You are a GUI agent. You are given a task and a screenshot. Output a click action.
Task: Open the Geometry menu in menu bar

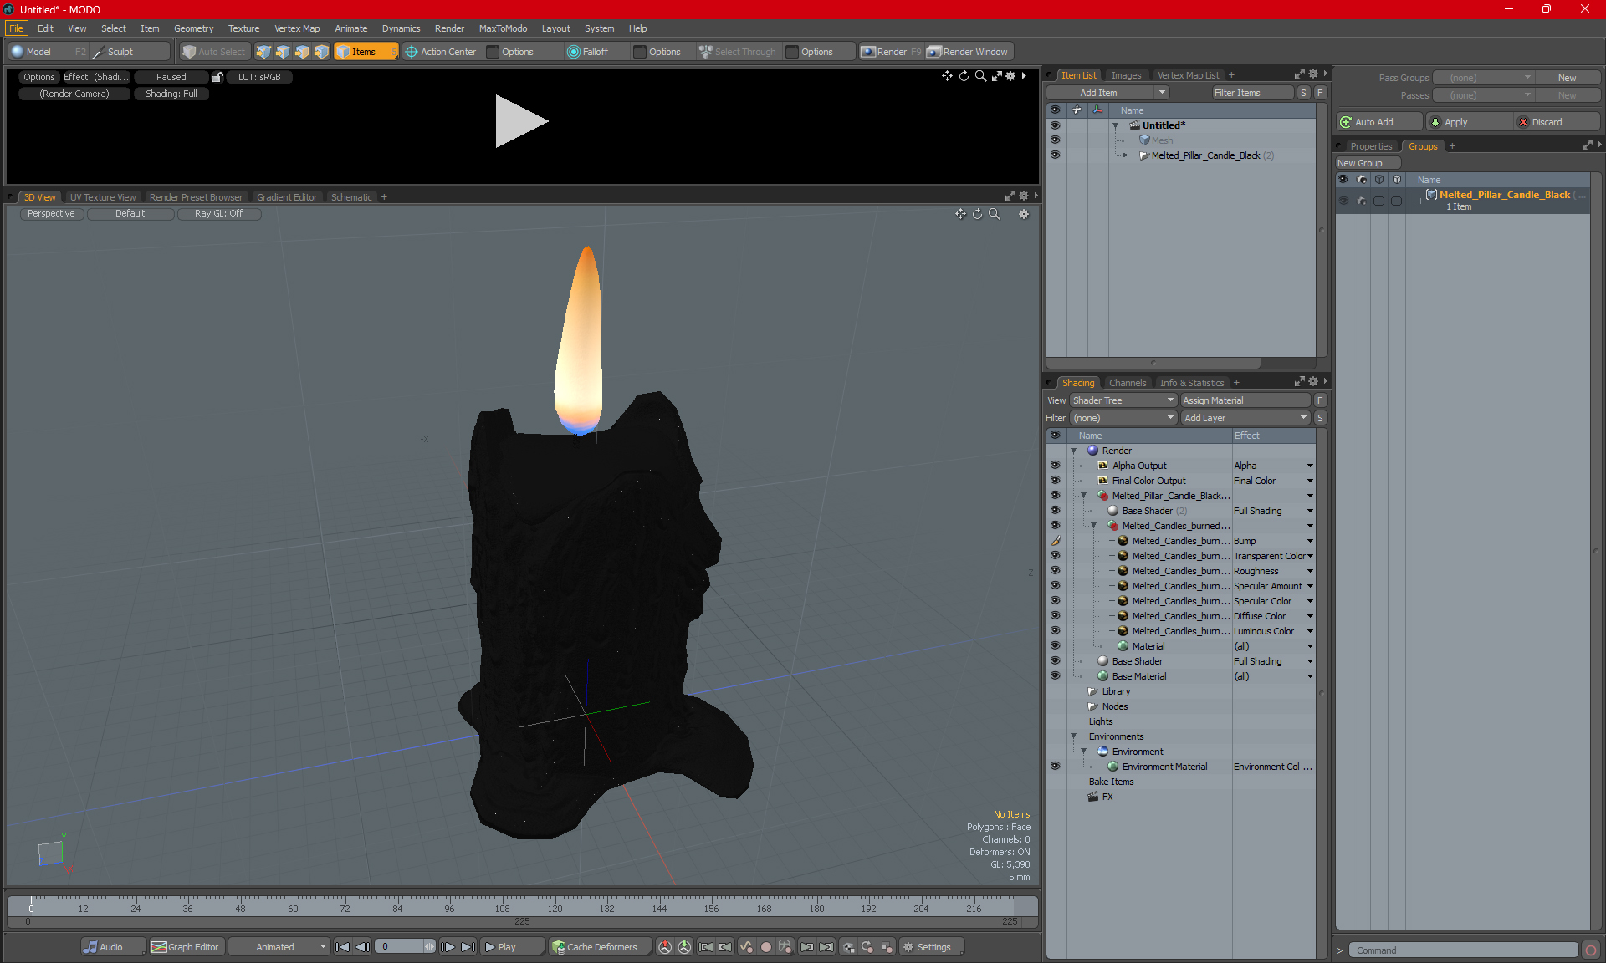point(192,28)
